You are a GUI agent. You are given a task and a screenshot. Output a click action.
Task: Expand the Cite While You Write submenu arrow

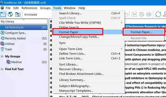[x=122, y=23]
